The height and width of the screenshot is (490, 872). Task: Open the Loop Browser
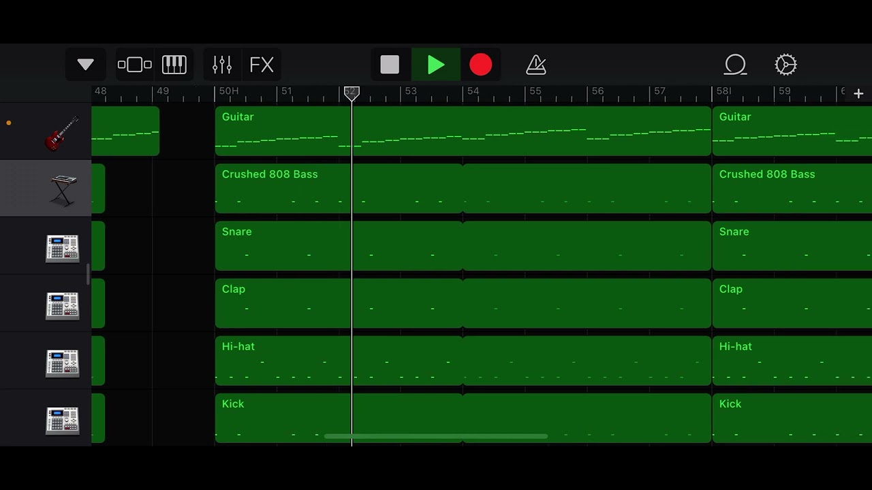[x=736, y=65]
